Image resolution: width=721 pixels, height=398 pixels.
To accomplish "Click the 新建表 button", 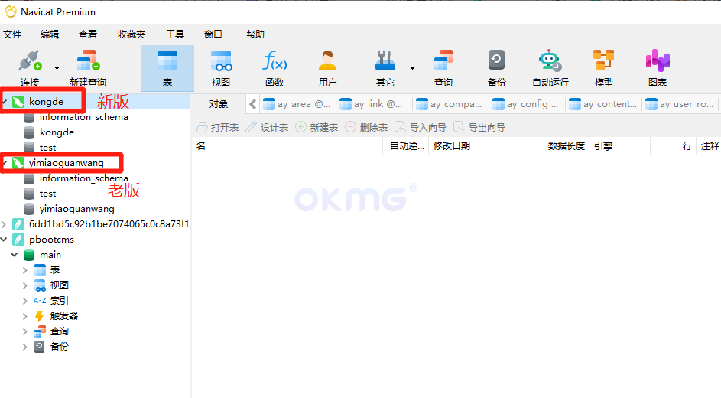I will pyautogui.click(x=317, y=127).
